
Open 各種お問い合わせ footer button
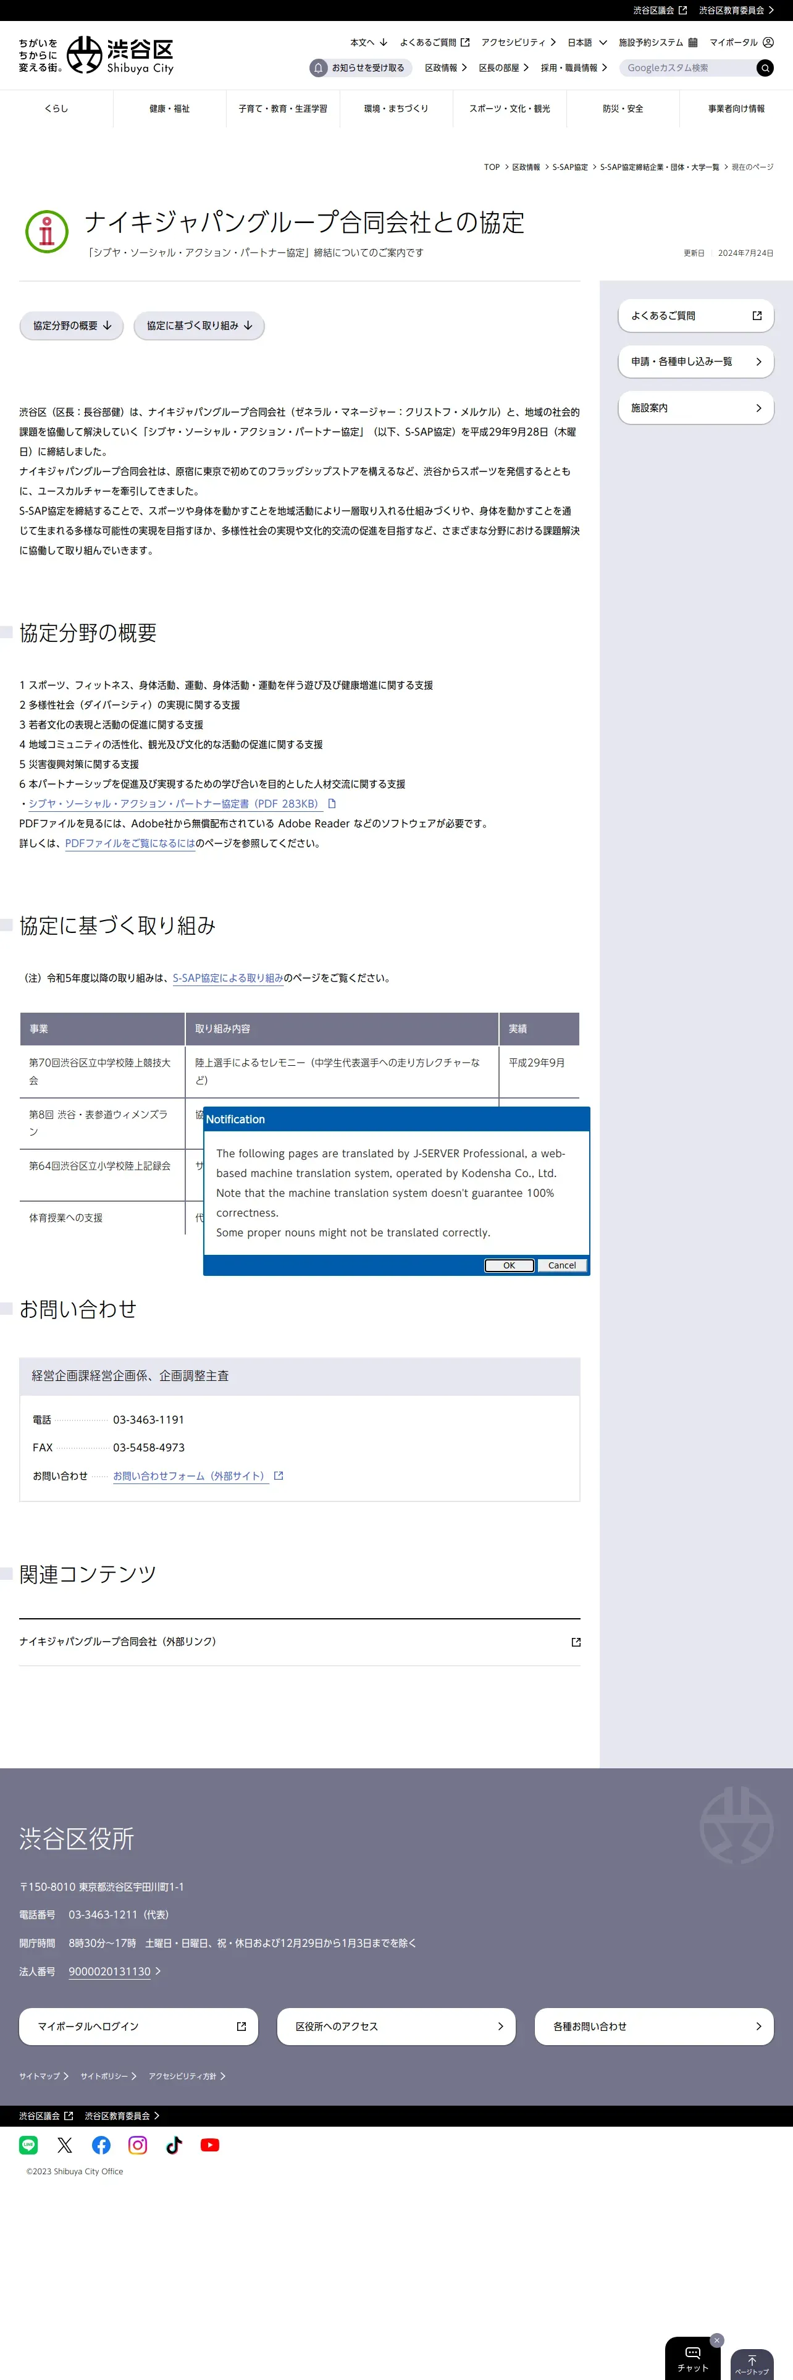click(653, 2026)
